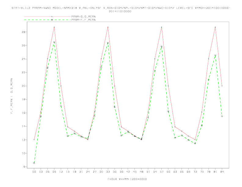242x187 pixels.
Task: Click green F.F_MEAN circle marker at hour 84
Action: point(222,116)
